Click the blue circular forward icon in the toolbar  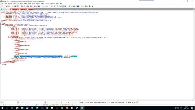[78, 6]
